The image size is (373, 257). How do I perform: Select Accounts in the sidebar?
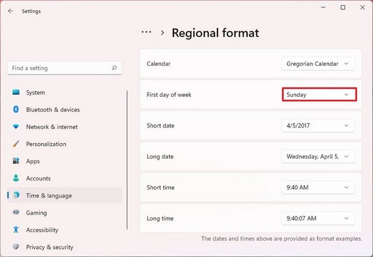[38, 178]
